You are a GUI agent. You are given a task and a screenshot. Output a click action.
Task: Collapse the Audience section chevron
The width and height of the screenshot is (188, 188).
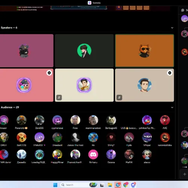172,108
